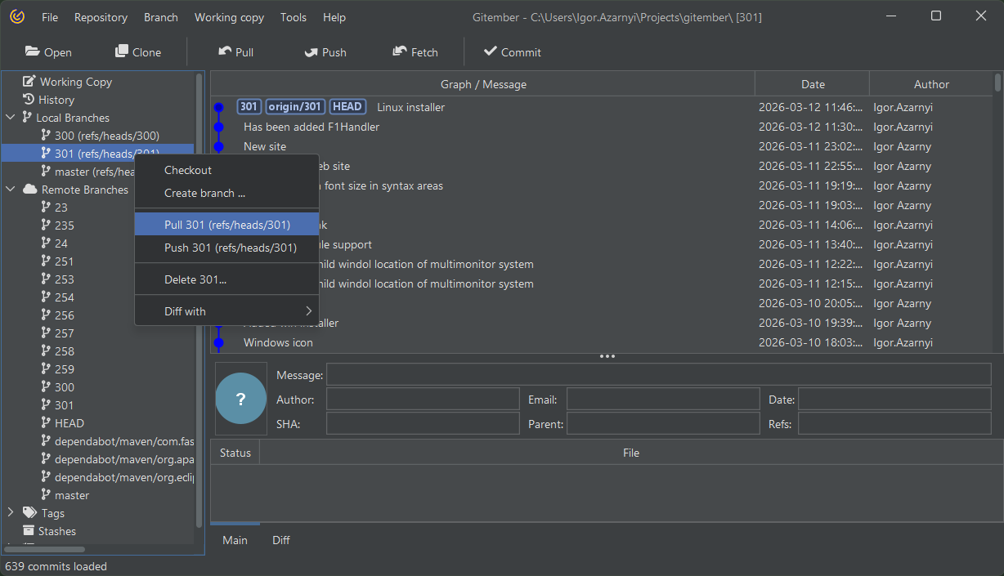Click the Stashes archive icon
1004x576 pixels.
point(29,531)
